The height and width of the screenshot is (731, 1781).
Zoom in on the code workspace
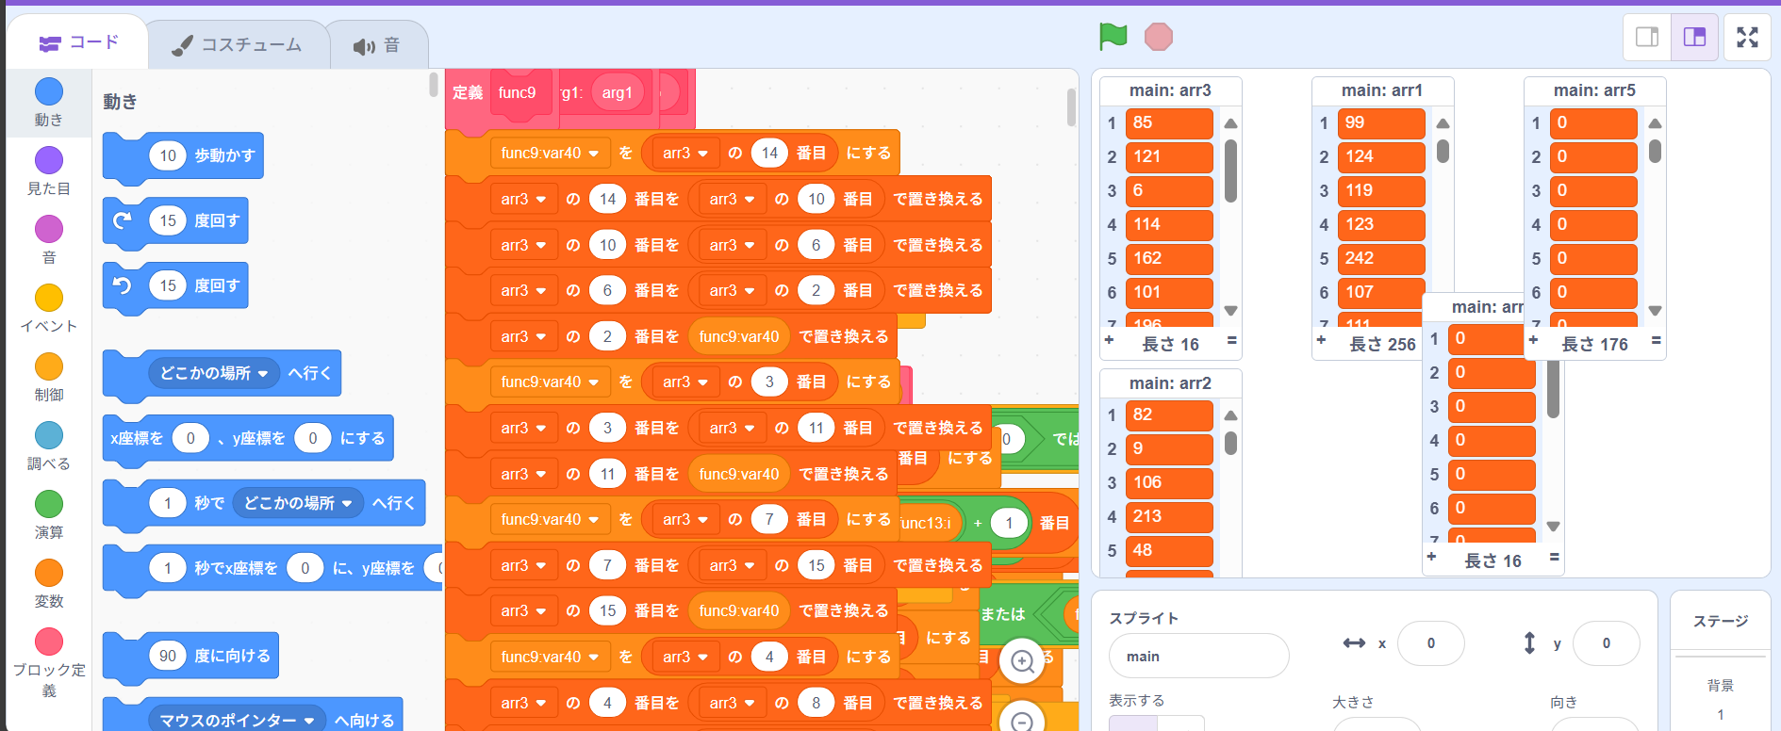point(1022,661)
